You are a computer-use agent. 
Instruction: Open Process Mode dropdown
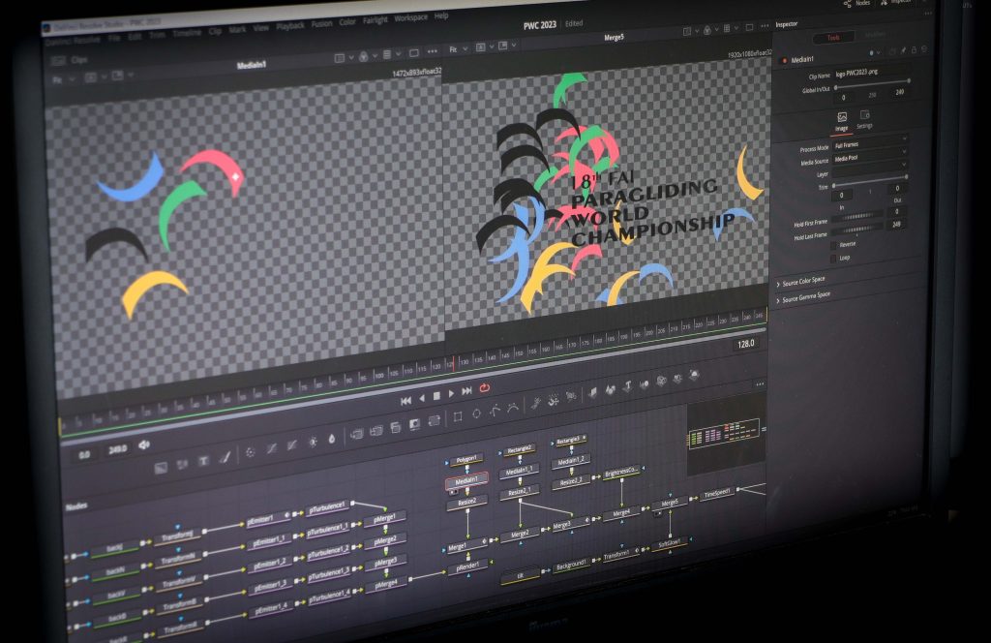[x=870, y=143]
